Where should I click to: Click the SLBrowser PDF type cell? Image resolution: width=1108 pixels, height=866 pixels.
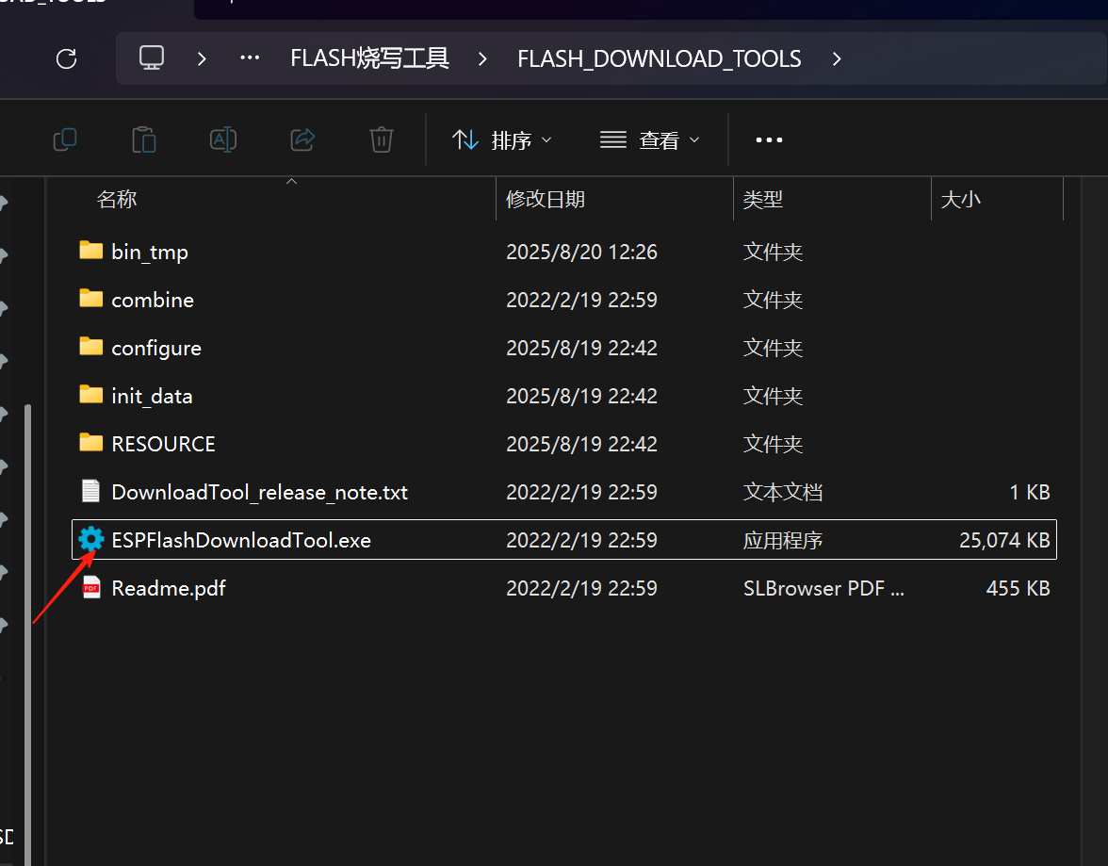[x=823, y=588]
